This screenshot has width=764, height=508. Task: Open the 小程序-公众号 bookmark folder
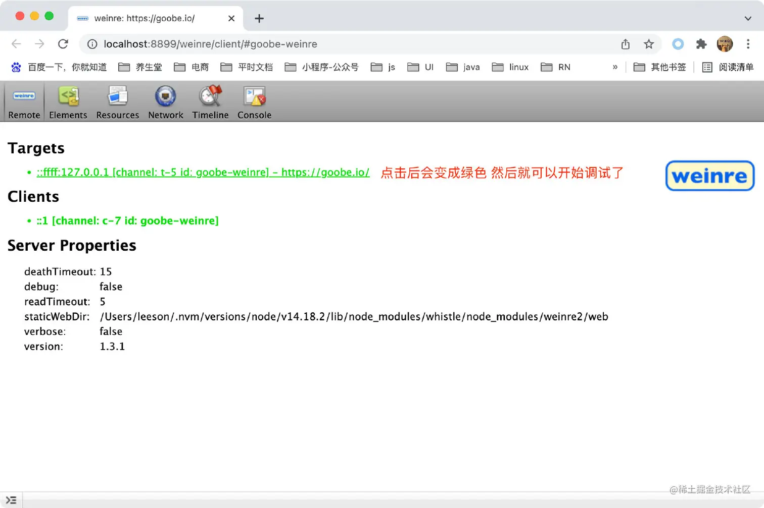[x=321, y=67]
